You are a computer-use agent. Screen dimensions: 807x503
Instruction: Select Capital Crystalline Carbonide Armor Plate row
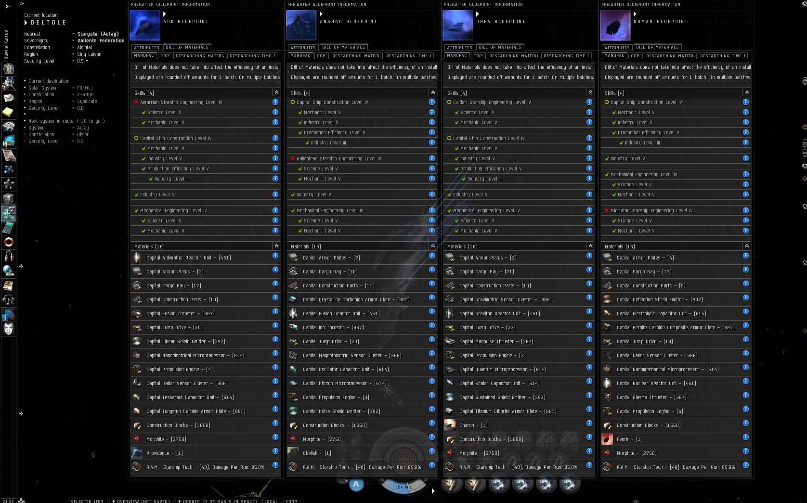pyautogui.click(x=362, y=299)
